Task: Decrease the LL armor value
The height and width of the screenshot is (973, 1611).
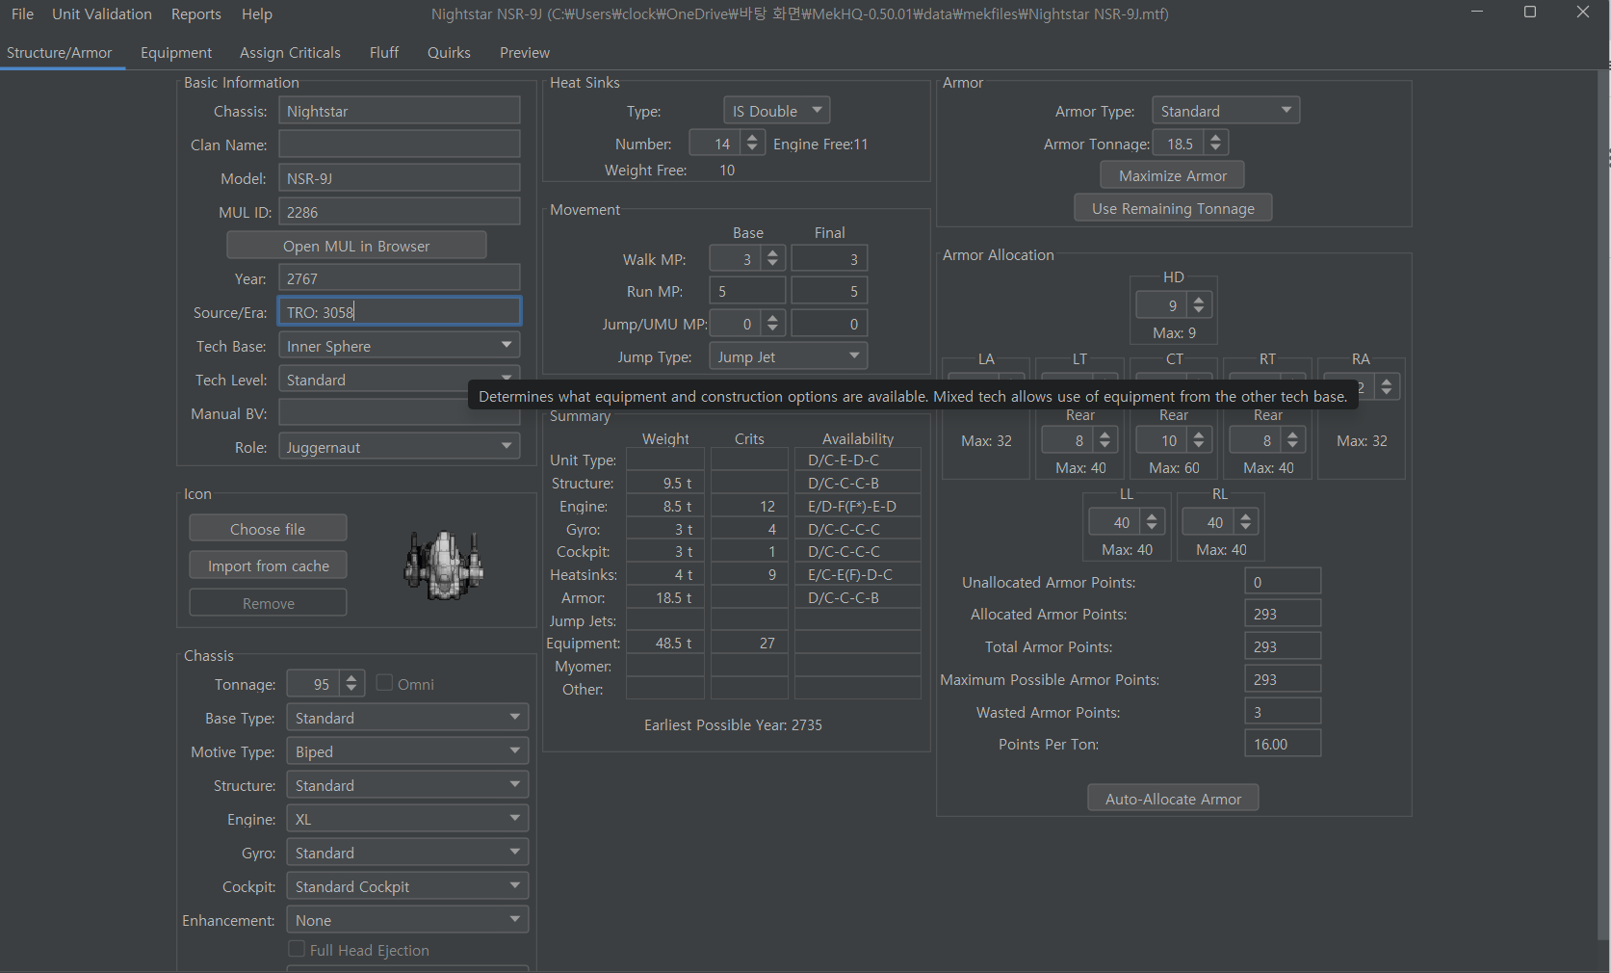Action: [1152, 528]
